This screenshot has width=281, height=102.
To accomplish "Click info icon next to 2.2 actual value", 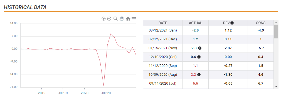I will pos(199,75).
